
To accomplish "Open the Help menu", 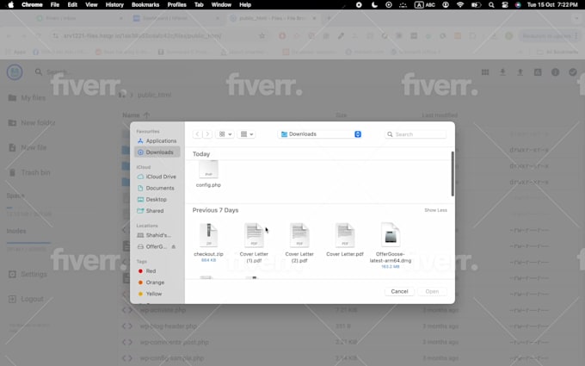I will [x=245, y=5].
